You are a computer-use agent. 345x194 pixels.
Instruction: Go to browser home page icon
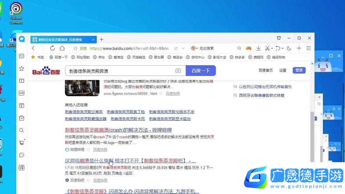[62, 48]
